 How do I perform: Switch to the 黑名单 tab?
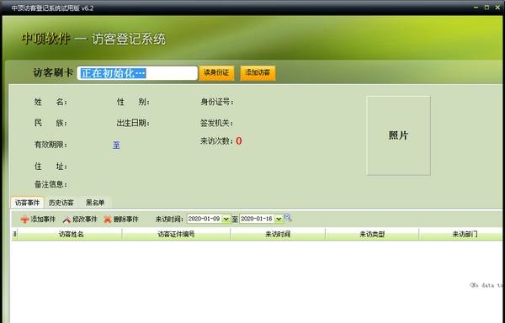point(95,203)
